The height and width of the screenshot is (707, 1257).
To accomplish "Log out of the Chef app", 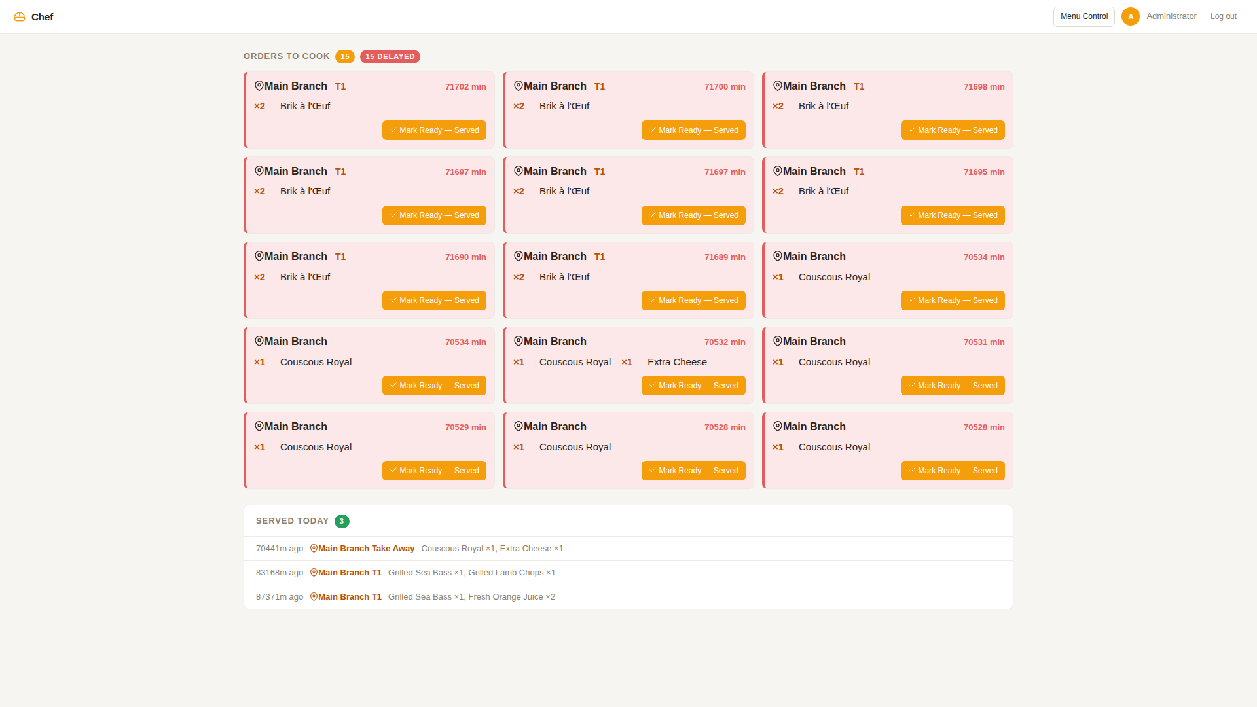I will pyautogui.click(x=1223, y=16).
